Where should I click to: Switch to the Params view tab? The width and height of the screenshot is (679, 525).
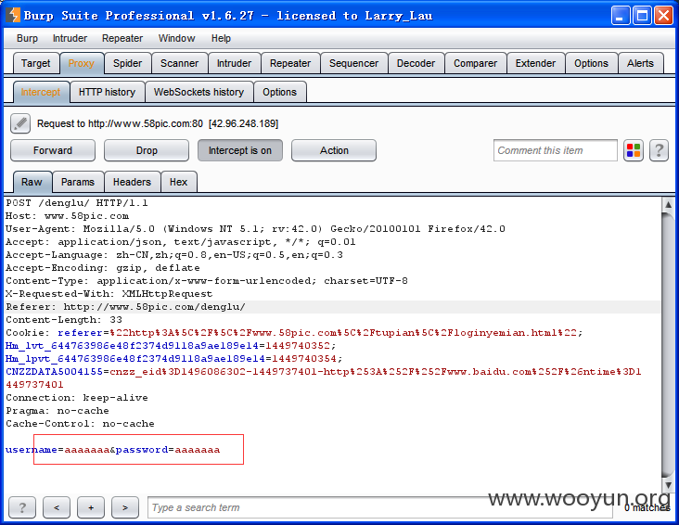pyautogui.click(x=78, y=182)
